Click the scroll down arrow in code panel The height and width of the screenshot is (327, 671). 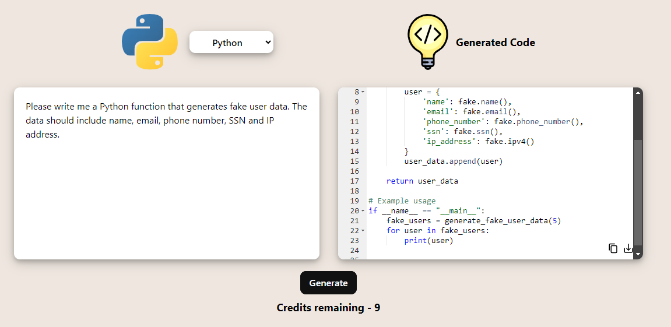638,254
